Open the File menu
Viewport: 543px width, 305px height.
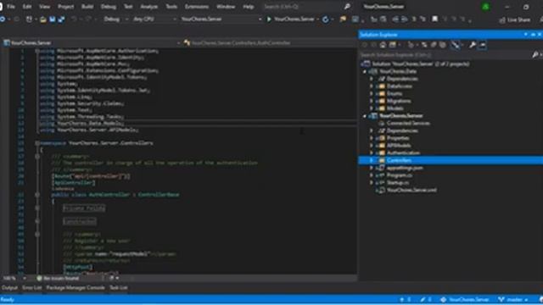pyautogui.click(x=11, y=7)
